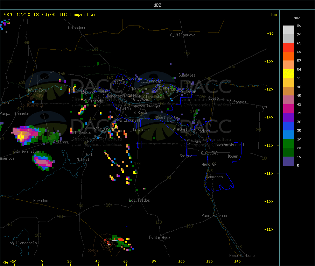Screen dimensions: 315x266
Task: Click the 'Lag.Llancanelo' map label
Action: pyautogui.click(x=22, y=243)
